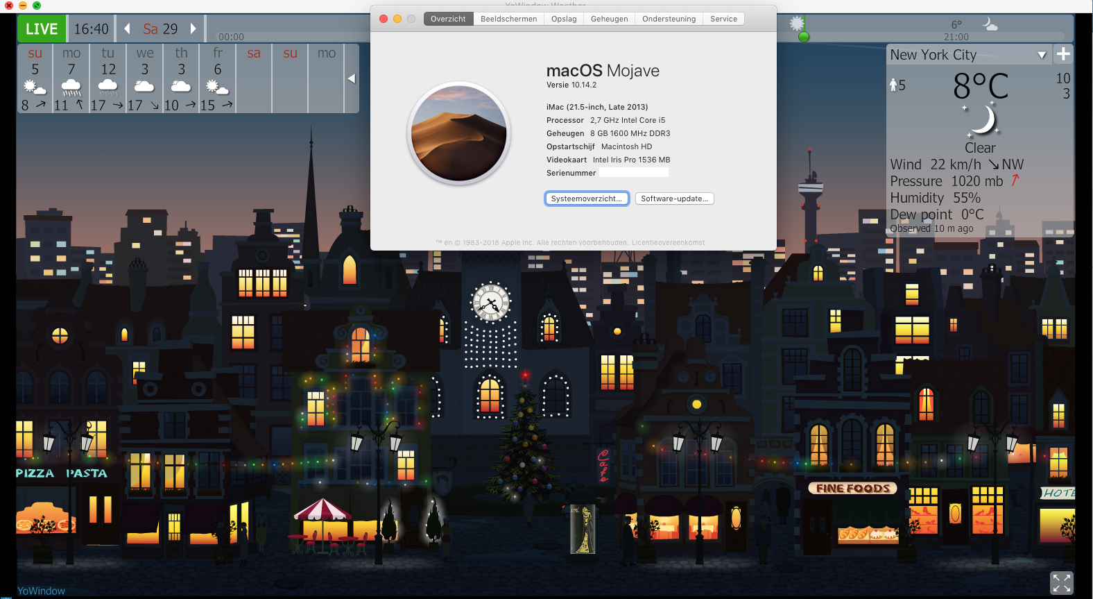Click the sun icon on the timeline
The height and width of the screenshot is (599, 1093).
point(797,23)
